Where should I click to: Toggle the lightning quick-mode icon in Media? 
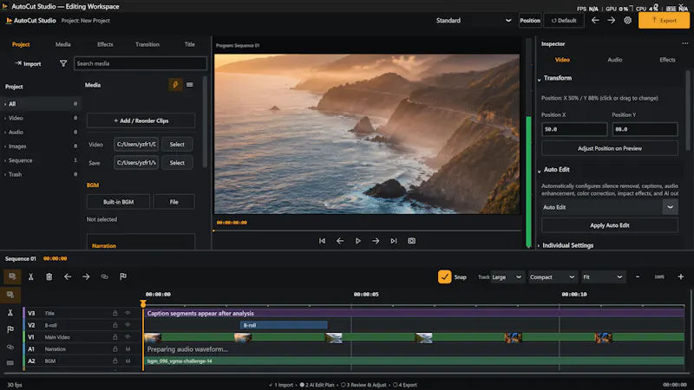click(175, 85)
